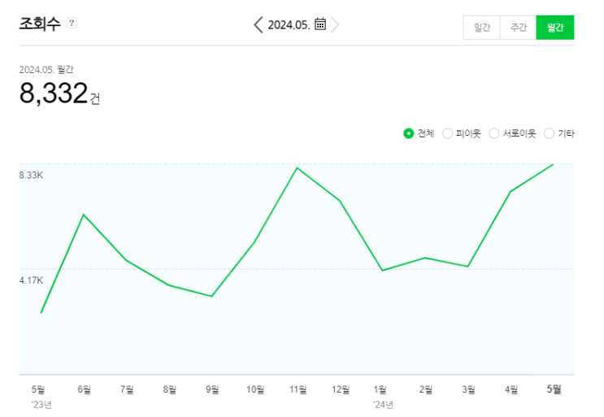Click the 3월 axis label

(468, 389)
